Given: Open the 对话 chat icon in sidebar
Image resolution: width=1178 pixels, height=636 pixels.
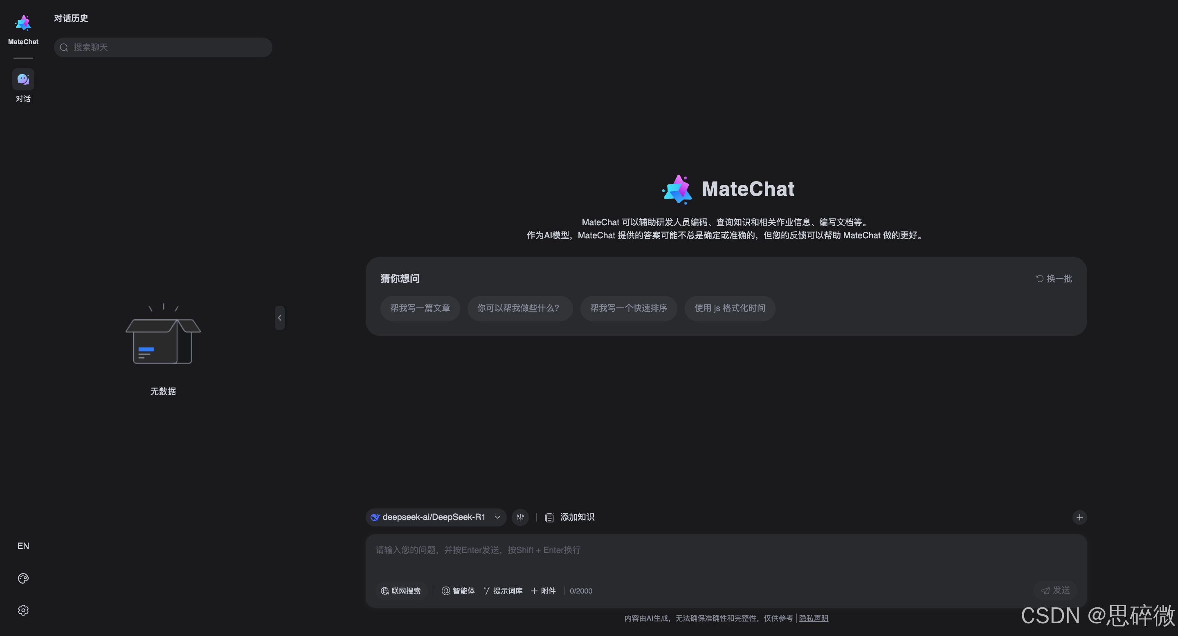Looking at the screenshot, I should [23, 80].
